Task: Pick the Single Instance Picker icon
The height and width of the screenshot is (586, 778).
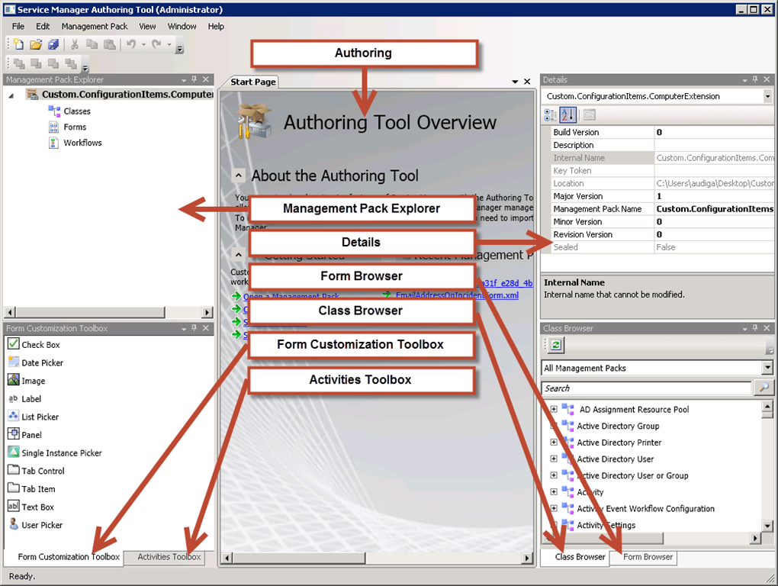Action: [14, 452]
